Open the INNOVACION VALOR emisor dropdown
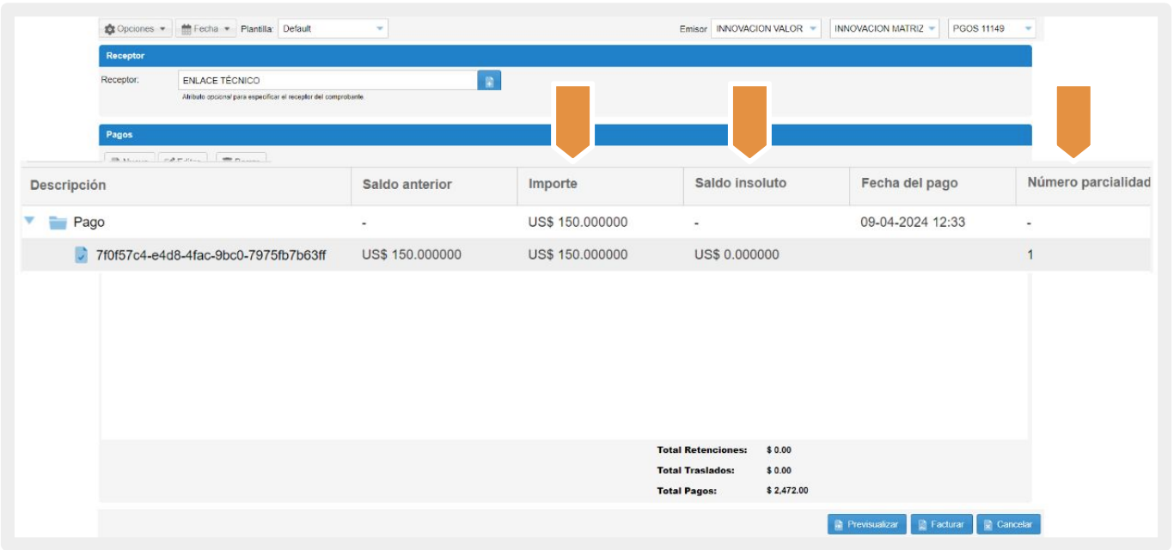Viewport: 1174px width, 550px height. 812,29
